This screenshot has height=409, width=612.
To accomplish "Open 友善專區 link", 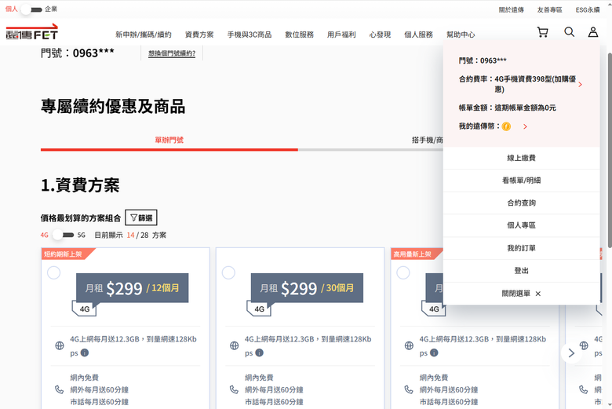I will (549, 9).
